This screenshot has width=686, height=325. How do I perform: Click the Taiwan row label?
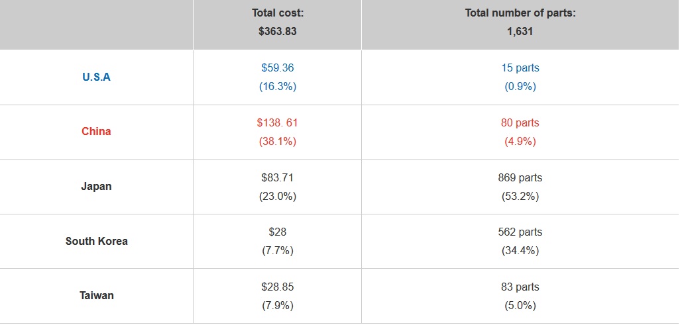(x=96, y=295)
